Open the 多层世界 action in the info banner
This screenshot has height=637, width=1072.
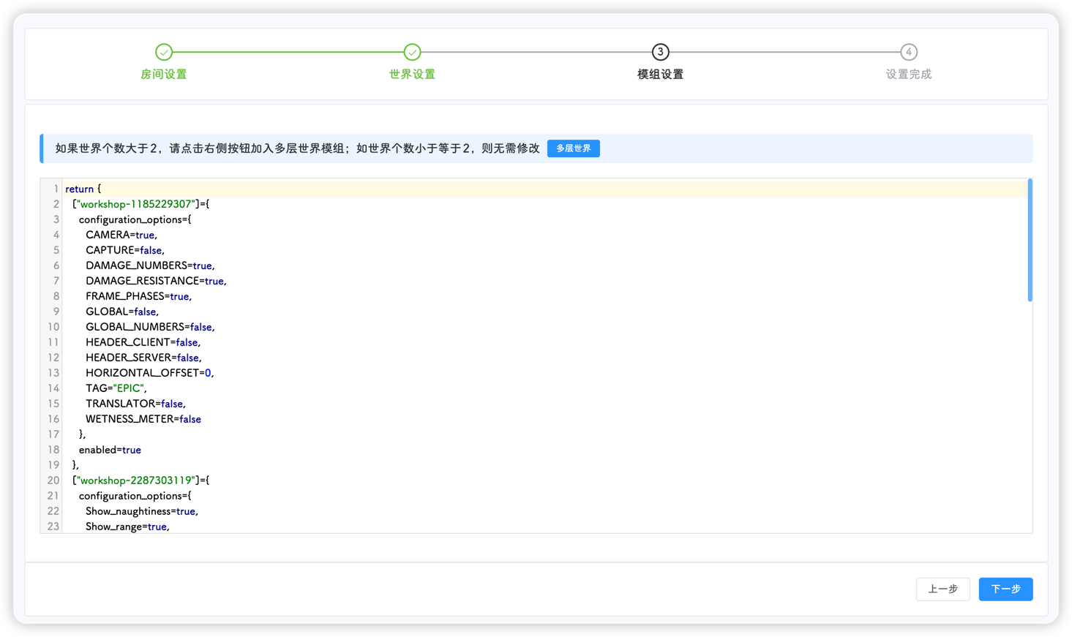[574, 148]
